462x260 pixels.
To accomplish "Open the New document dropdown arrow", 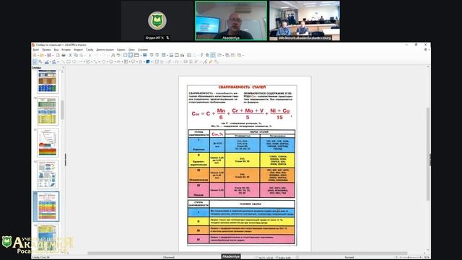I will pos(38,56).
